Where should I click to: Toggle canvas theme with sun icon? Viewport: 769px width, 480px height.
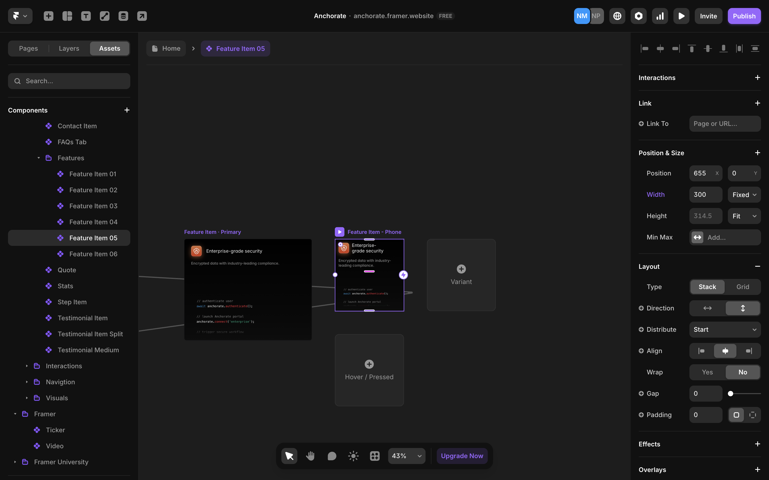353,455
